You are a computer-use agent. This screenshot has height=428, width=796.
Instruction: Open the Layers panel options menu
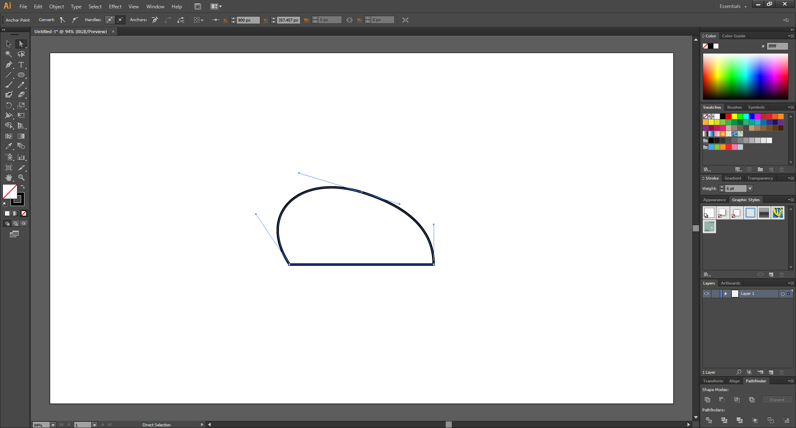click(791, 283)
